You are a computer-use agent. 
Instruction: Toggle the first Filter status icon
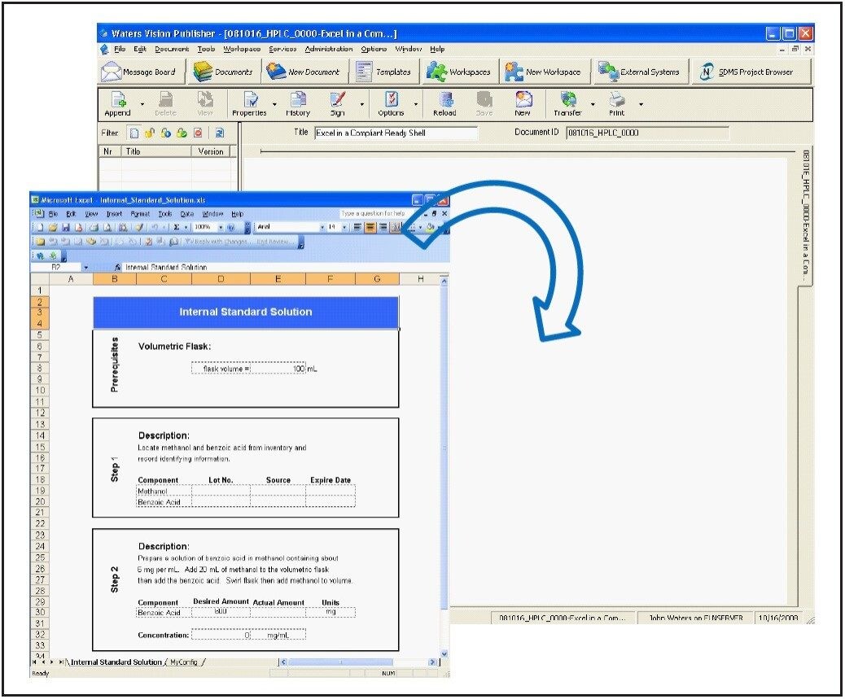[x=134, y=133]
